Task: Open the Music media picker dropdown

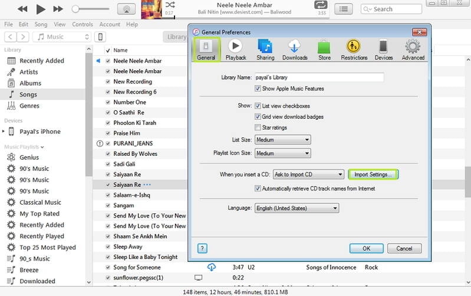Action: coord(62,37)
